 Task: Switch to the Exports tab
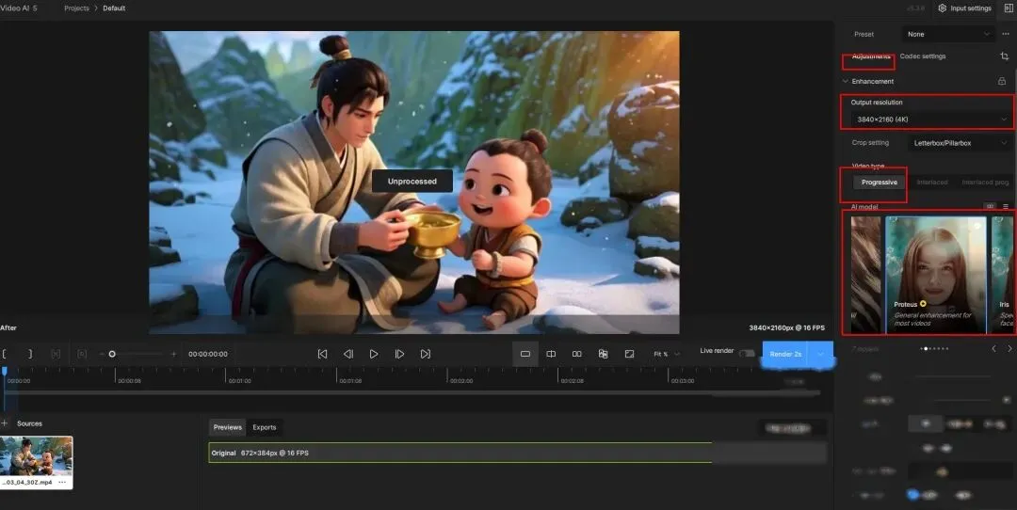tap(264, 427)
